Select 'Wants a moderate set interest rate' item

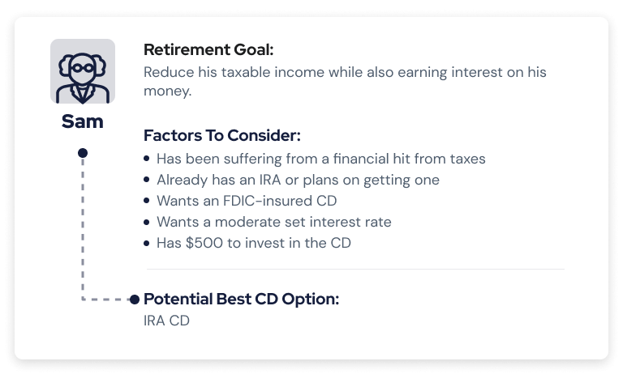coord(274,222)
